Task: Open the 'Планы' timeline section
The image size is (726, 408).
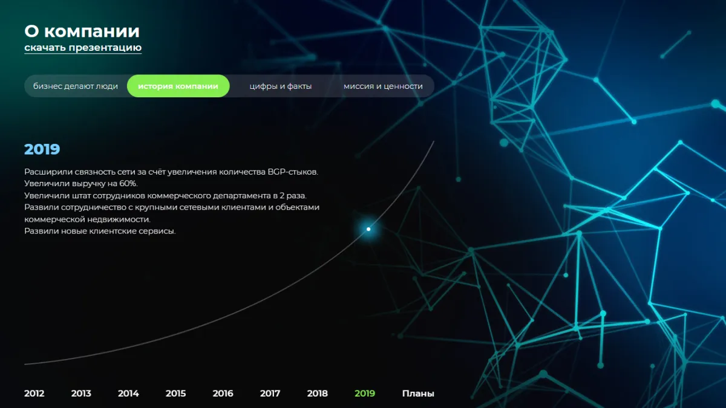Action: 418,393
